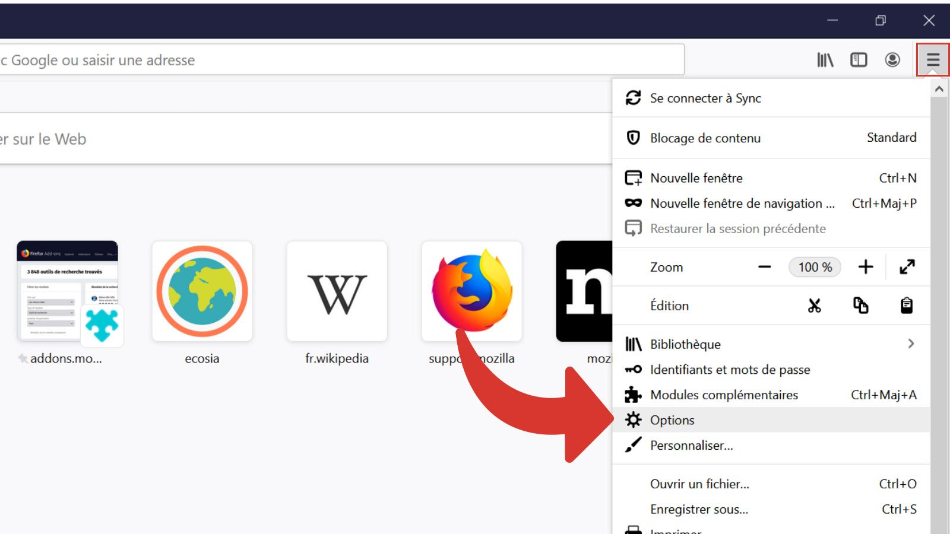Click the 100 % zoom level display
This screenshot has width=950, height=534.
click(814, 266)
